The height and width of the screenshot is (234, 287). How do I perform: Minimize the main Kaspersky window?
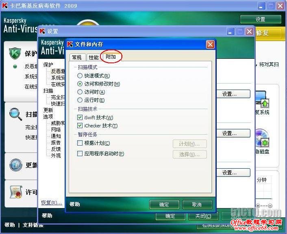click(261, 6)
